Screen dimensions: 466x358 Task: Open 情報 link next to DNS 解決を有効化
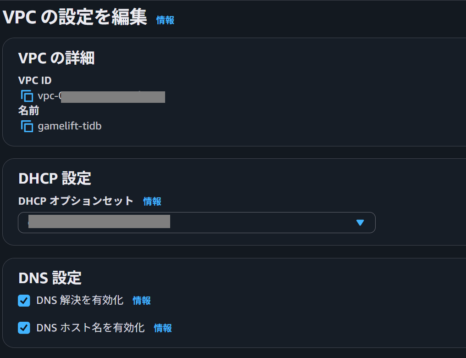coord(142,301)
